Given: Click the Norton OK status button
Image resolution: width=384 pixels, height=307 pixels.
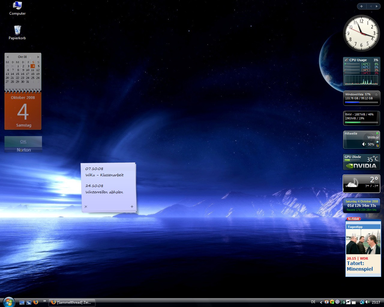Looking at the screenshot, I should 23,142.
